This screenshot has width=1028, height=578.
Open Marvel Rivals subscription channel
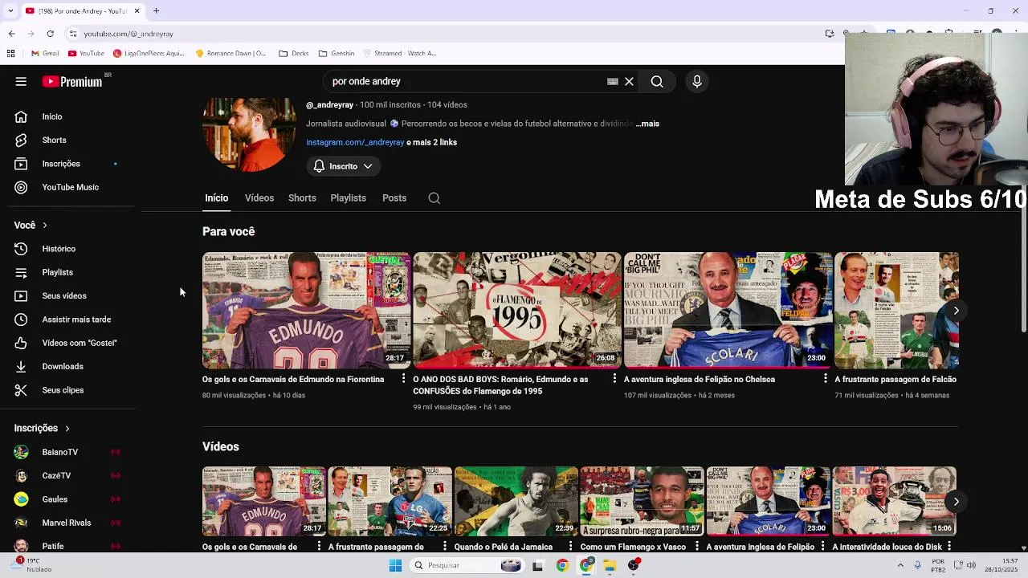(68, 523)
